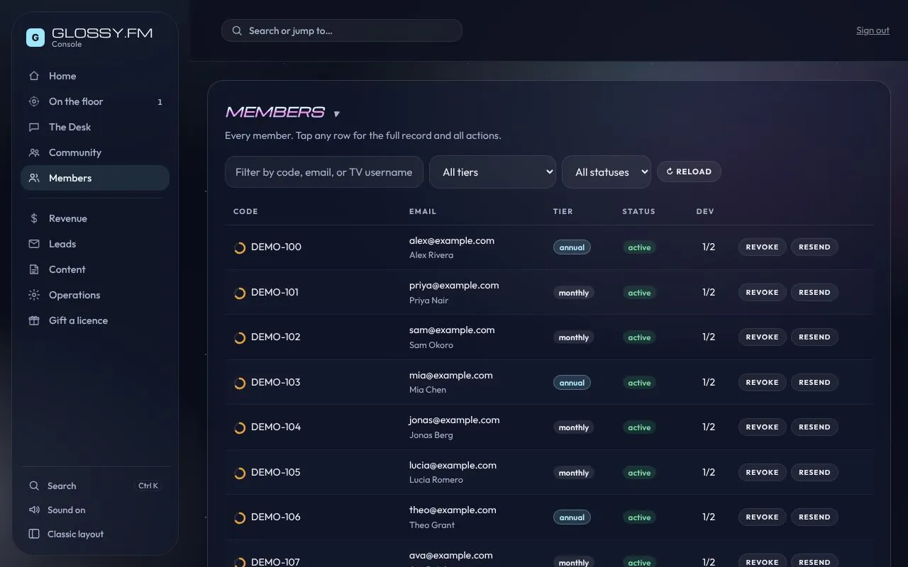908x567 pixels.
Task: Expand the Members heading dropdown arrow
Action: click(336, 114)
